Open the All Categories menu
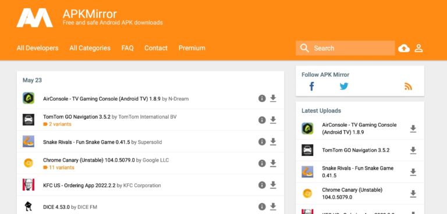This screenshot has height=214, width=447. point(90,48)
